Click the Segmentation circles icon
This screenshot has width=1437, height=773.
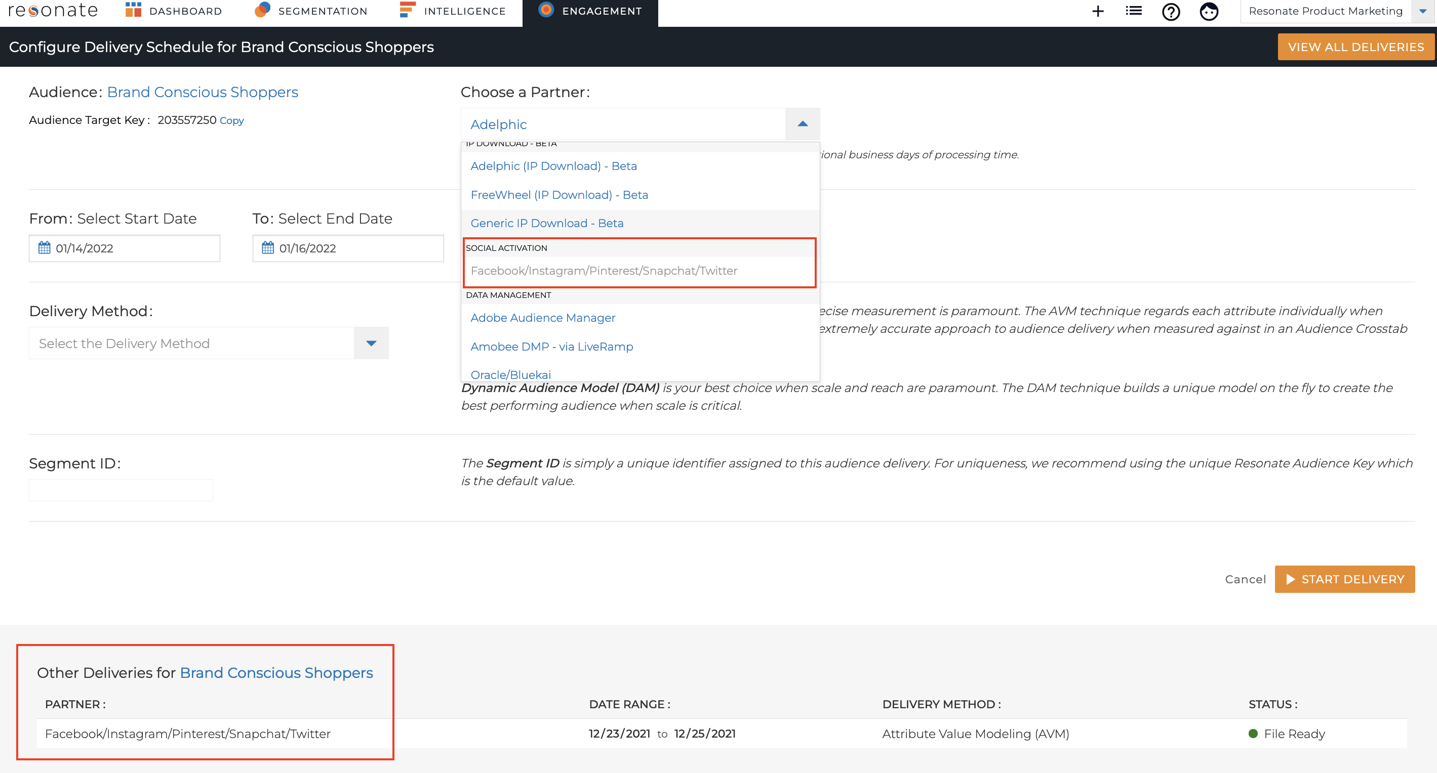pyautogui.click(x=262, y=10)
